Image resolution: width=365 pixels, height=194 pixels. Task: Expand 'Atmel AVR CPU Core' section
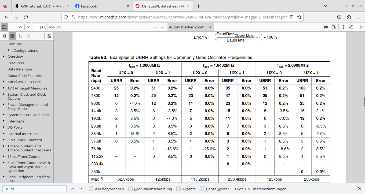click(x=3, y=82)
